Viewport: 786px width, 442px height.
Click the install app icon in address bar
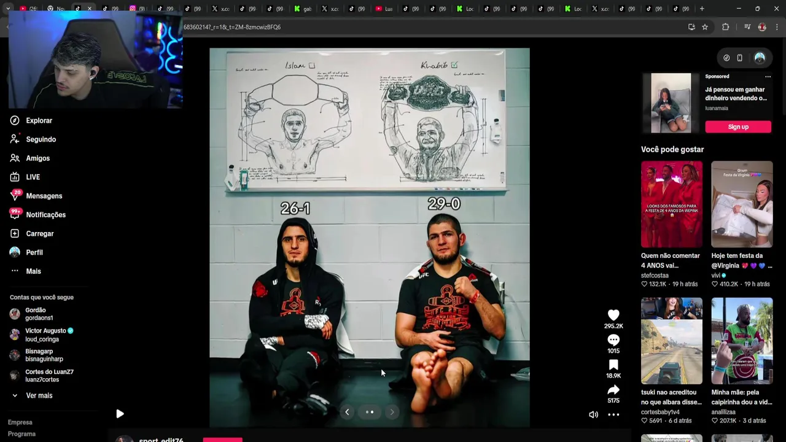[x=691, y=27]
